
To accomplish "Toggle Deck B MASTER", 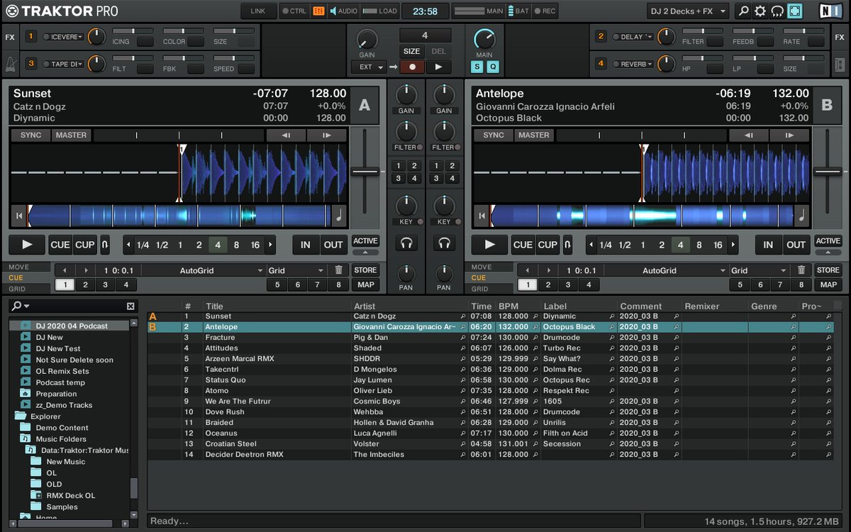I will tap(533, 135).
